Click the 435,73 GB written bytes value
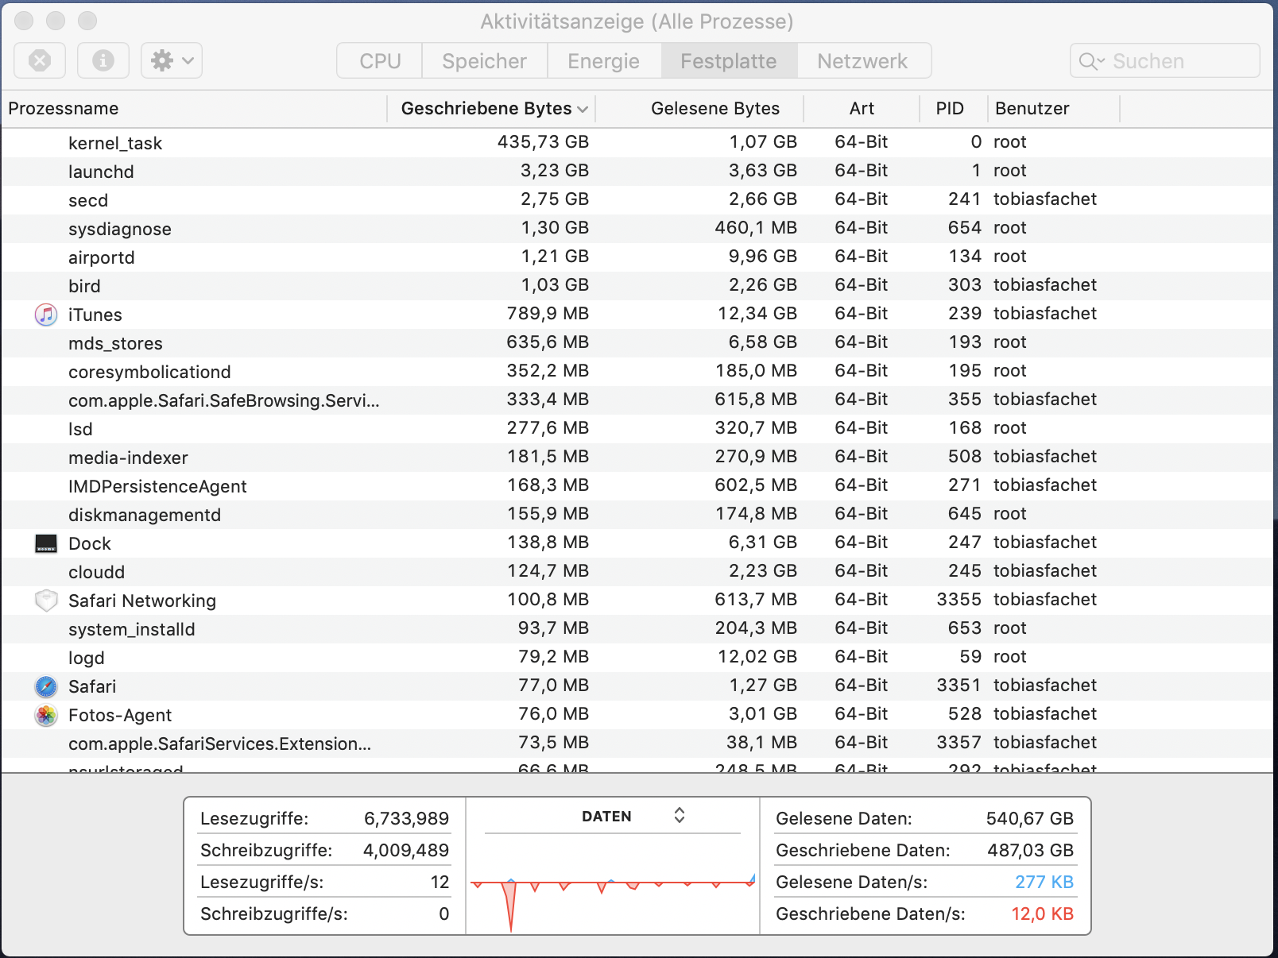This screenshot has height=958, width=1278. coord(543,142)
